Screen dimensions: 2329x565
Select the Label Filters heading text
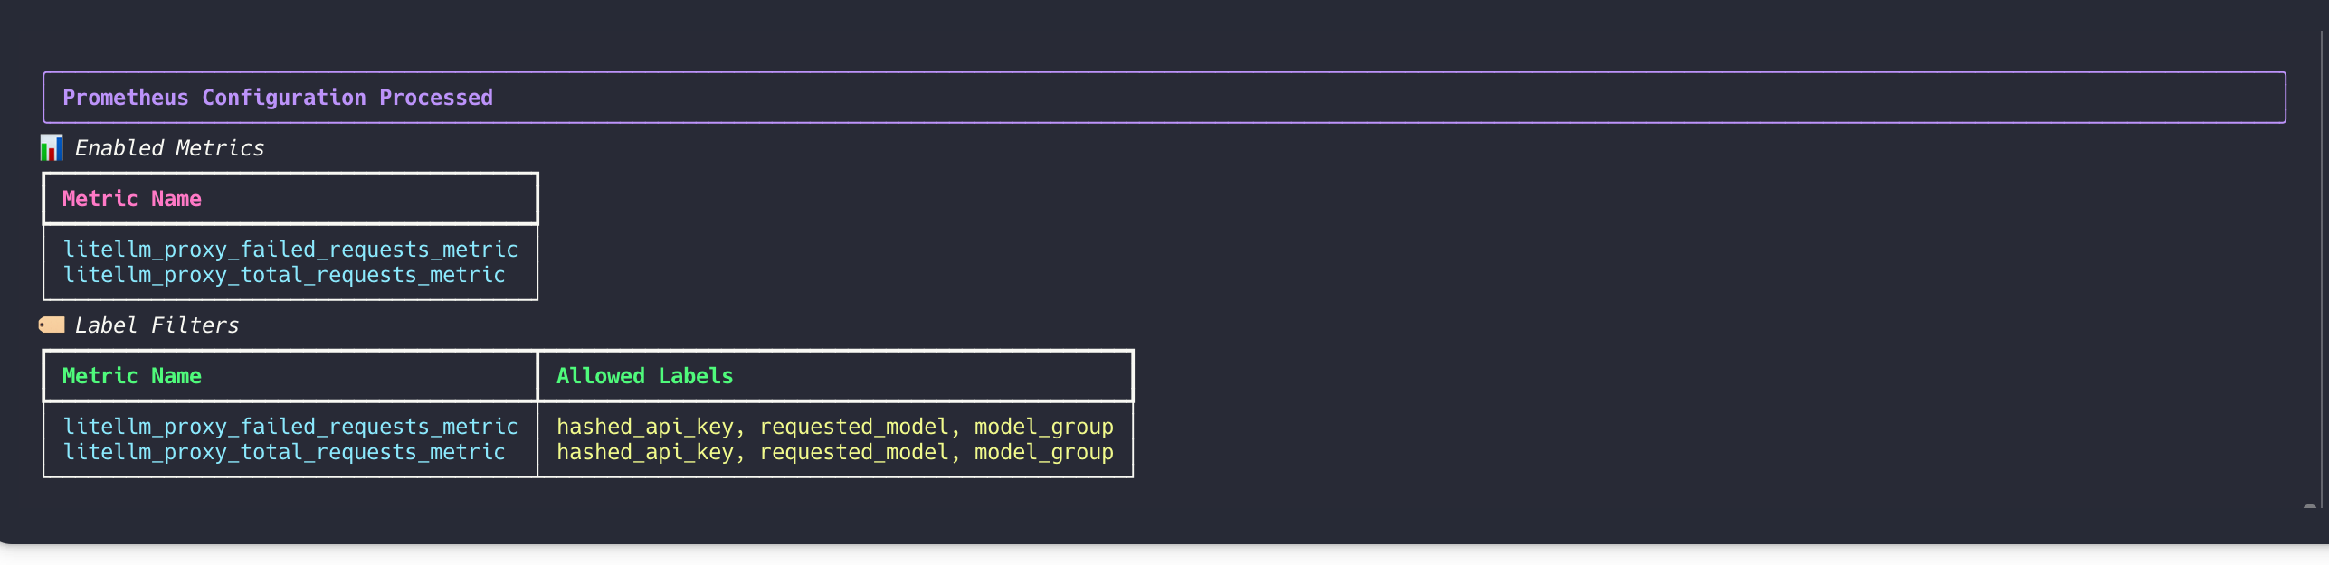(x=157, y=325)
